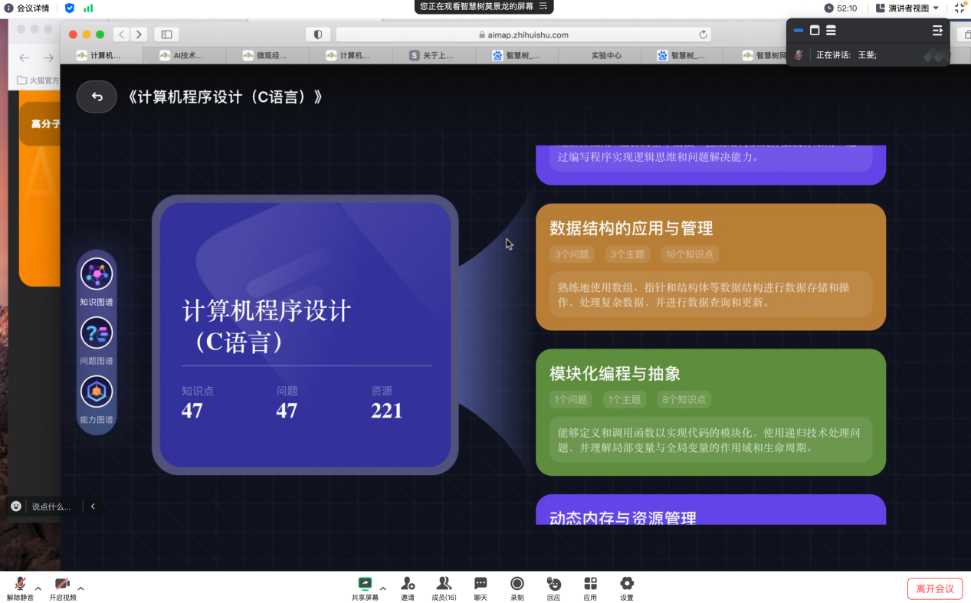Click the aimap.zhihuishu.com address bar
Screen dimensions: 971x603
point(523,34)
